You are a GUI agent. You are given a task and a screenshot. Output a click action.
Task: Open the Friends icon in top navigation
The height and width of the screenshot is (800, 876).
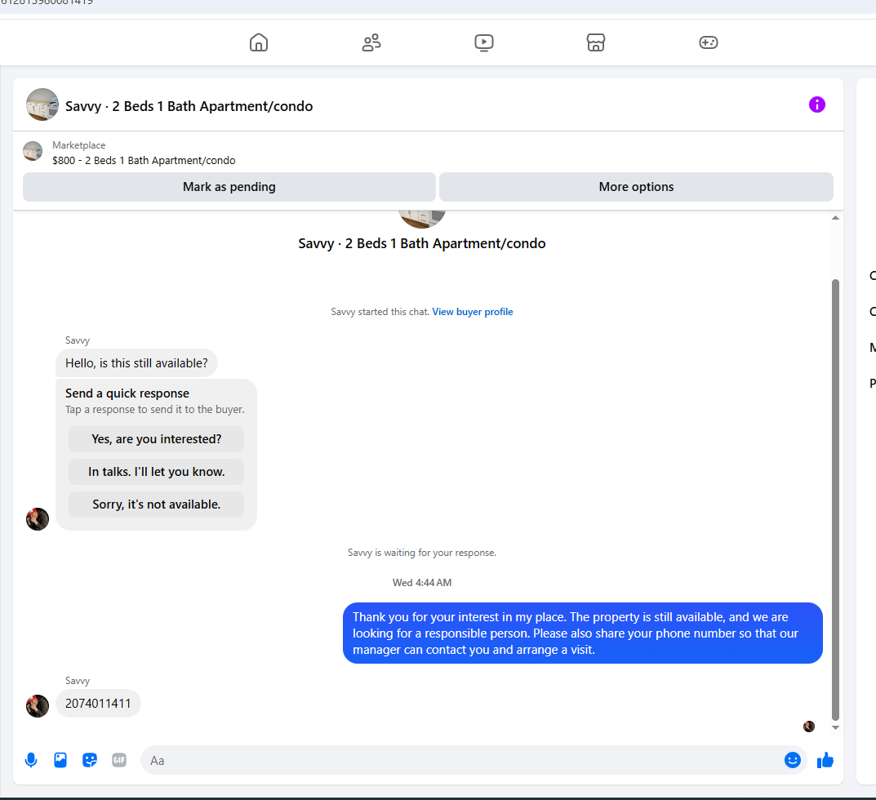point(371,42)
